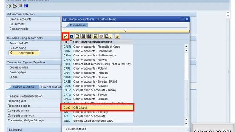
Task: Minimize the Chart of Accounts dialog
Action: pyautogui.click(x=182, y=19)
